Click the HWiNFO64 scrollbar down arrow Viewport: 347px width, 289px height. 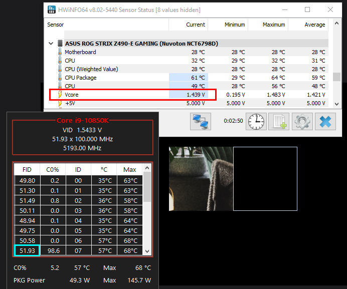336,104
